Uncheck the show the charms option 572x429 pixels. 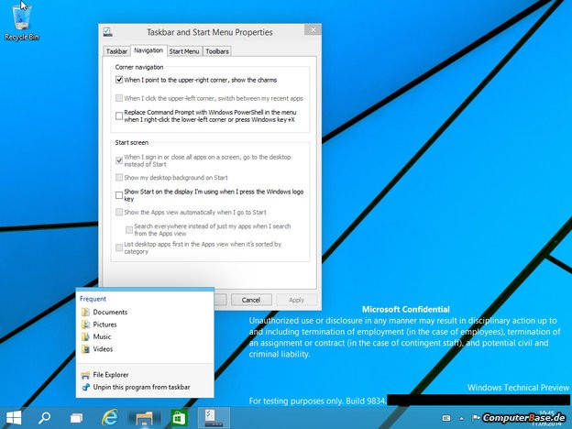pyautogui.click(x=120, y=81)
